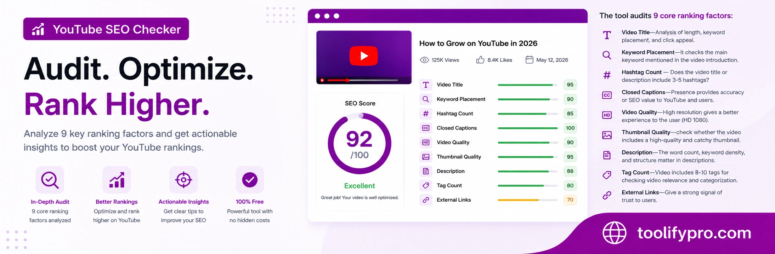This screenshot has height=254, width=775.
Task: Click the Keyword Placement magnifier in the ranking factors list
Action: [607, 55]
